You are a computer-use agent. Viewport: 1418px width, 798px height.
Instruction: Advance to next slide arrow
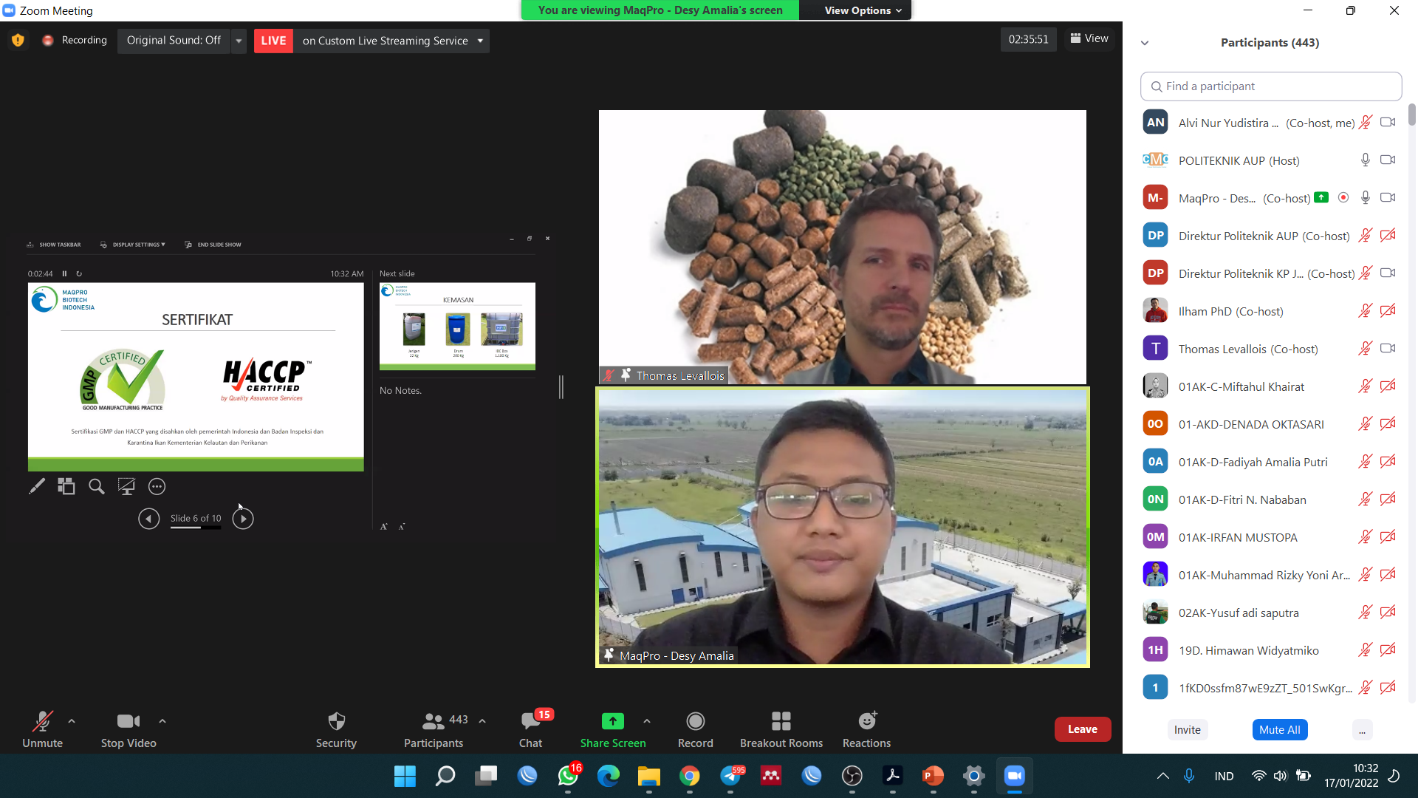pyautogui.click(x=243, y=519)
